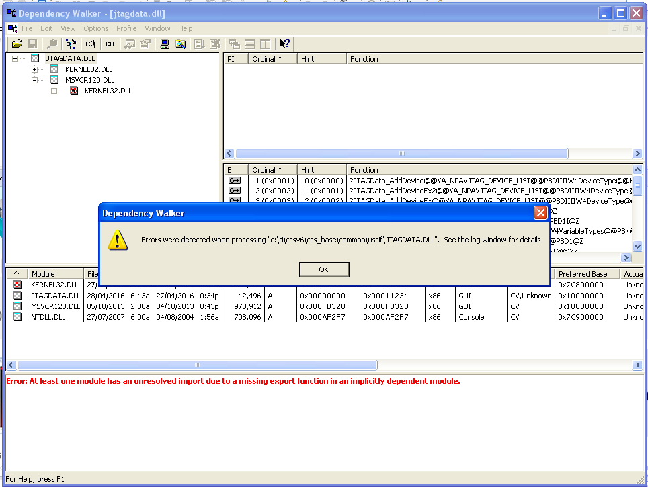
Task: Expand the KERNEL32.DLL node under JTAGDATA.DLL
Action: [x=35, y=69]
